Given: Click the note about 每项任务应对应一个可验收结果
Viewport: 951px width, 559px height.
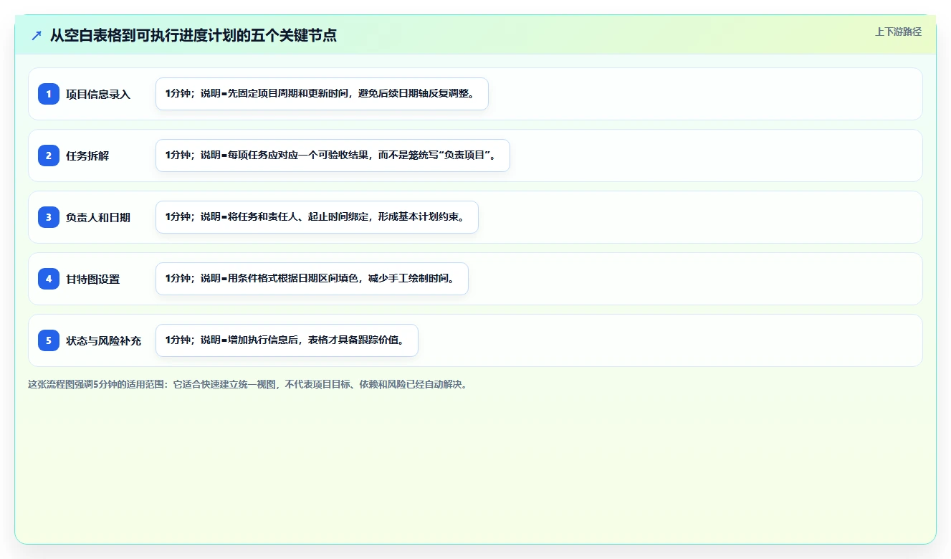Looking at the screenshot, I should click(333, 156).
